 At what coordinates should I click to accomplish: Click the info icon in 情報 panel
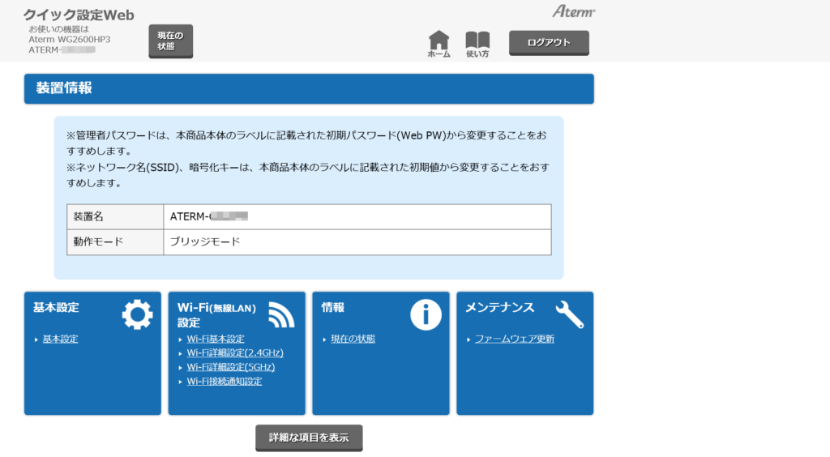pos(426,314)
